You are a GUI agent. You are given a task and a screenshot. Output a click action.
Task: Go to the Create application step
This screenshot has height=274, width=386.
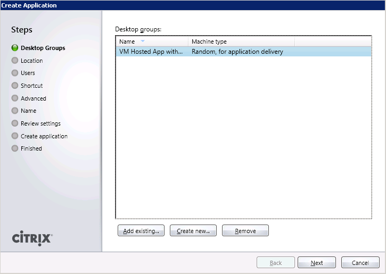tap(44, 136)
